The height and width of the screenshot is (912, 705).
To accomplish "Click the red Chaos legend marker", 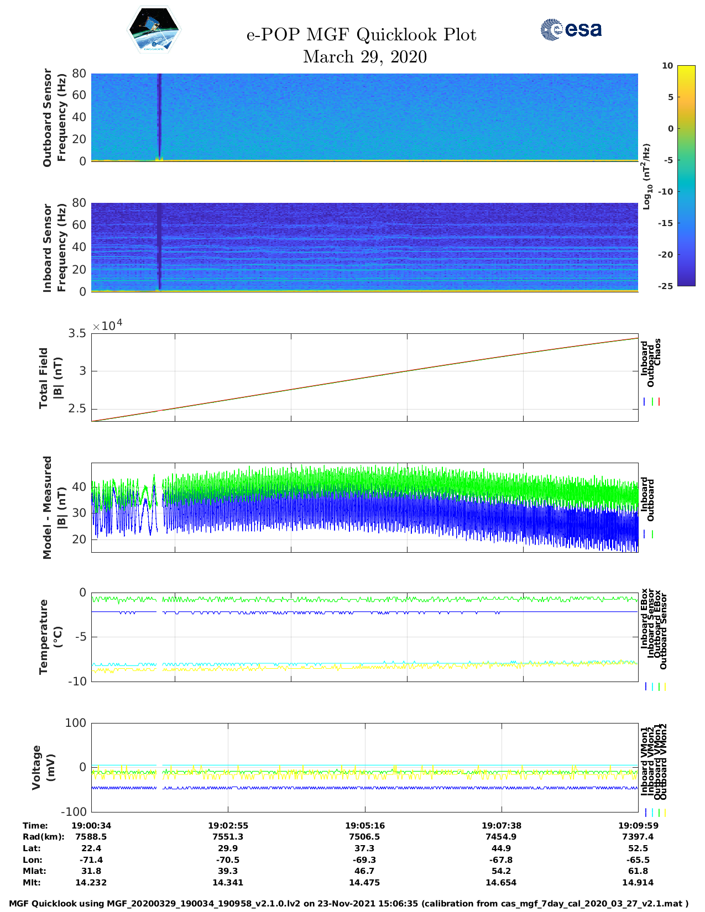I will [659, 402].
